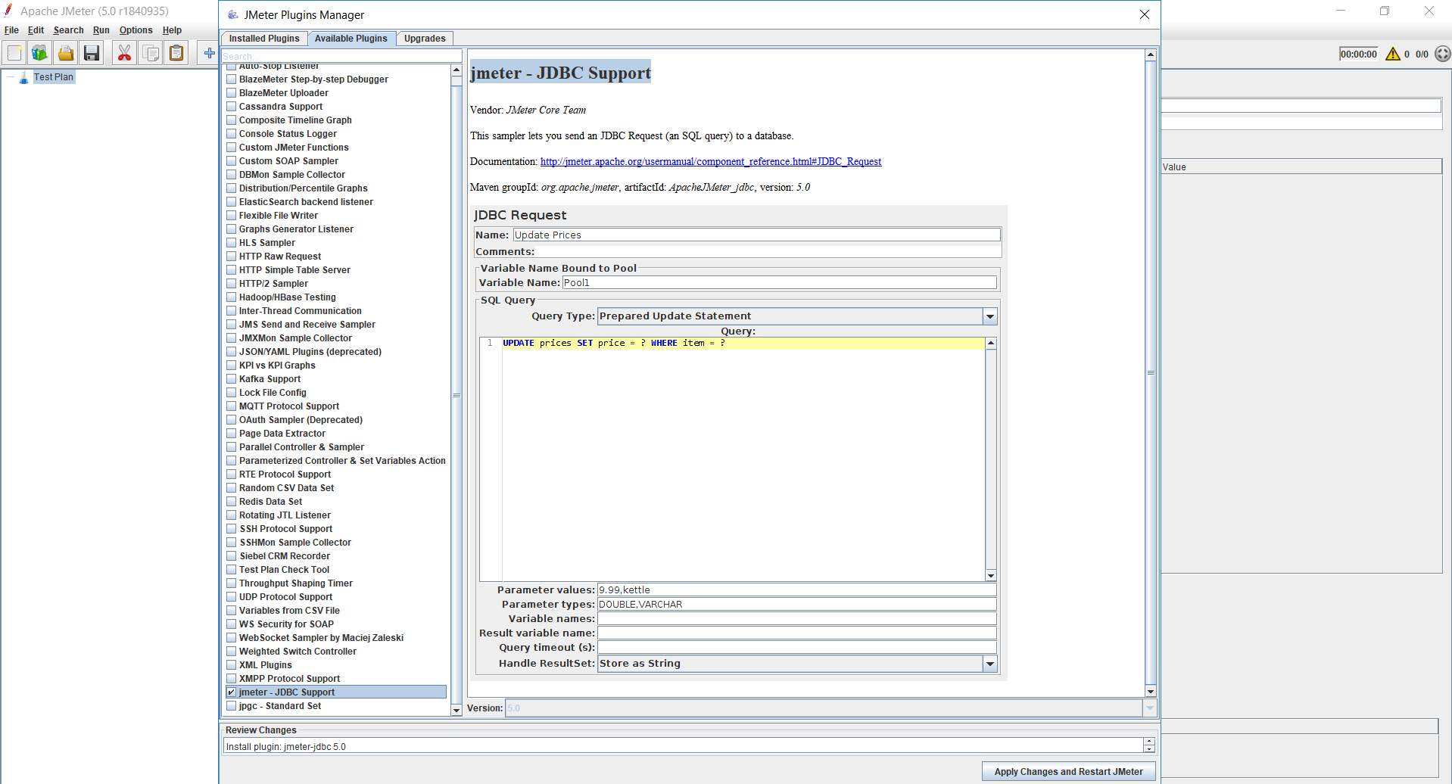Click the Value column header in JMeter
The height and width of the screenshot is (784, 1452).
[x=1301, y=167]
